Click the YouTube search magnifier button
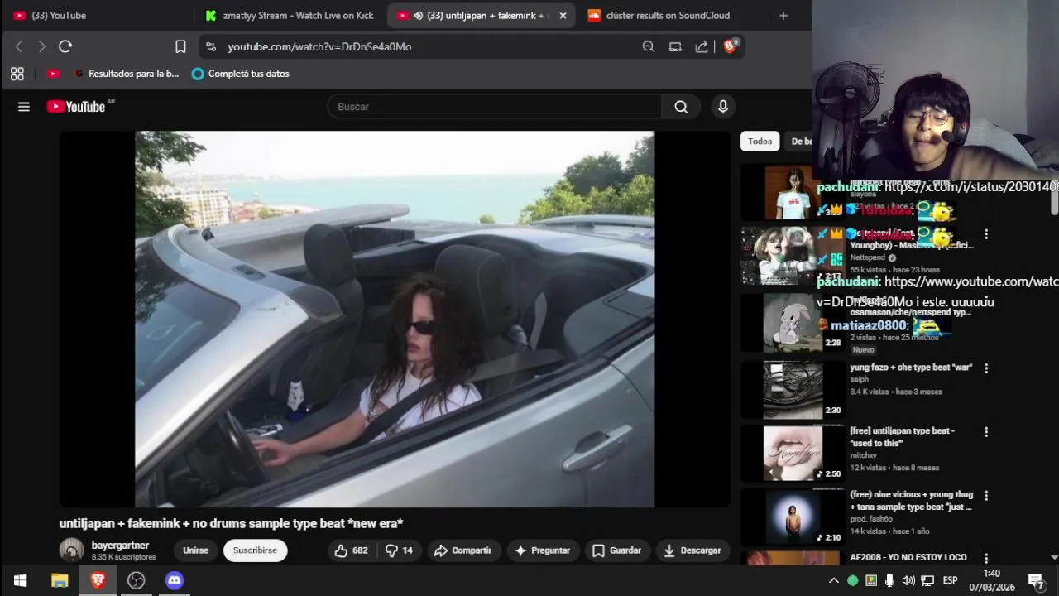Image resolution: width=1059 pixels, height=596 pixels. coord(681,107)
